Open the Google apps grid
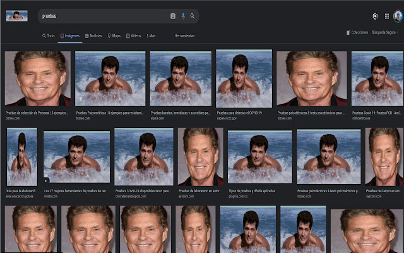The height and width of the screenshot is (253, 404). point(387,16)
